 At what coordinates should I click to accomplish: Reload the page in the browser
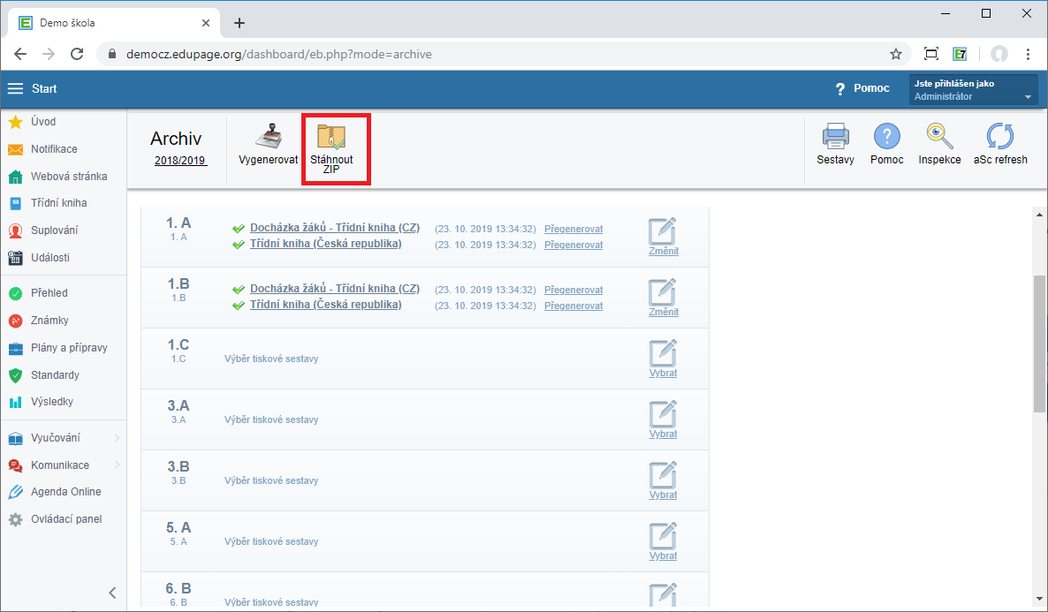pos(77,54)
